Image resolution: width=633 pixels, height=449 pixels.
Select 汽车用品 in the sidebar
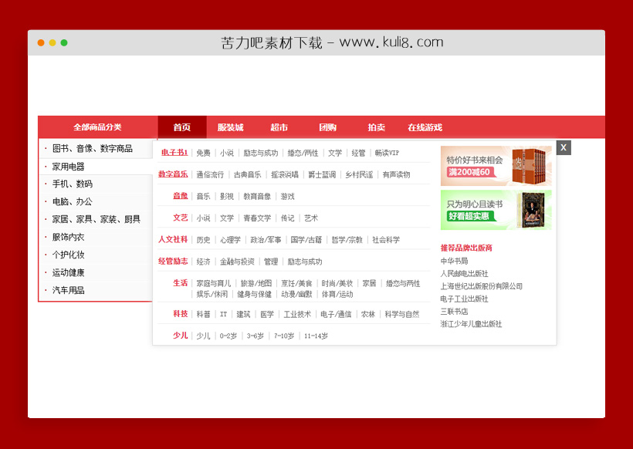(x=68, y=290)
